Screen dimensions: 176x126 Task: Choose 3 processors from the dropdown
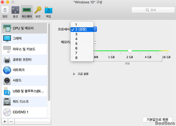point(82,34)
